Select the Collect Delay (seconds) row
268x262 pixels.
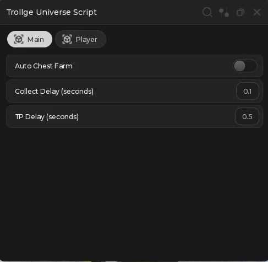coord(135,91)
